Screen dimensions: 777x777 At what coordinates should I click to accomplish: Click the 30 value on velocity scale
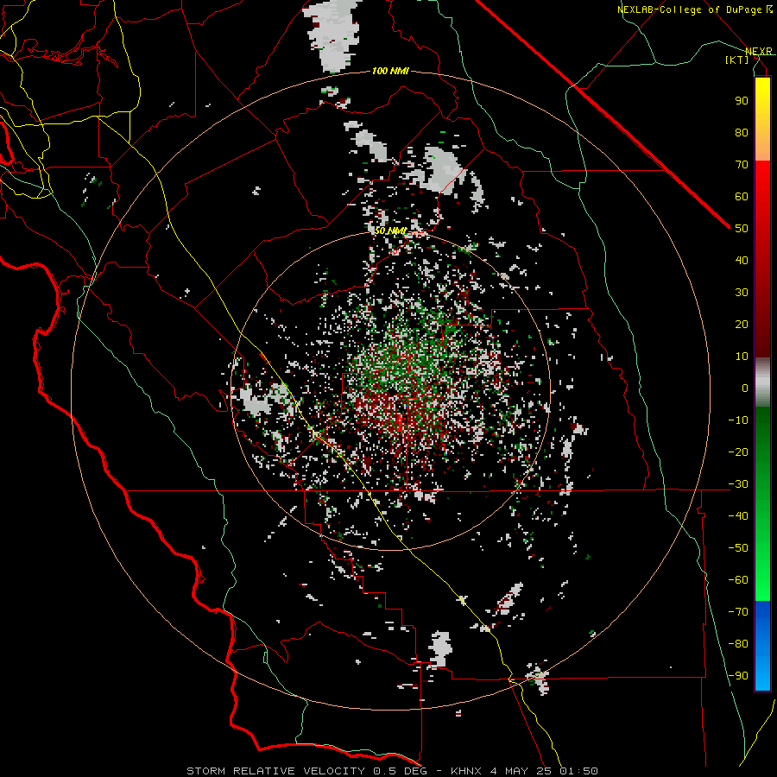point(742,293)
